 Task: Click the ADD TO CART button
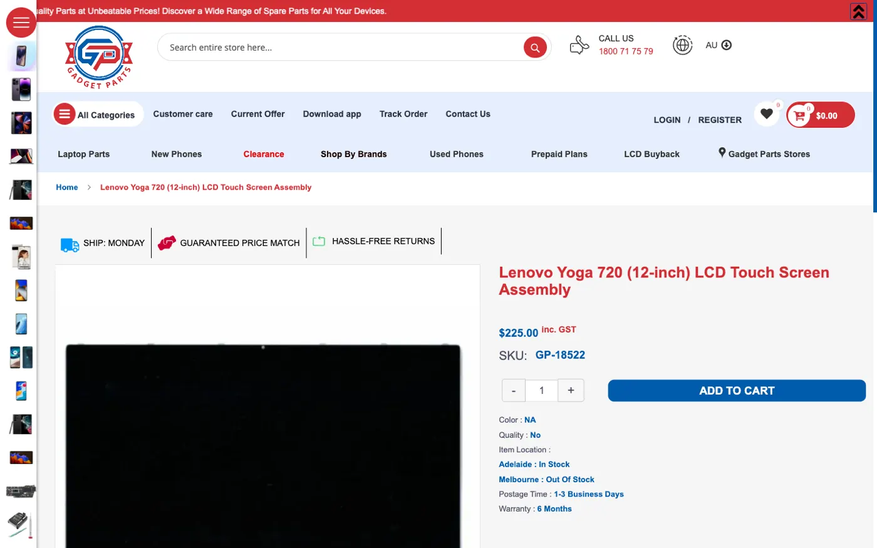click(x=737, y=391)
